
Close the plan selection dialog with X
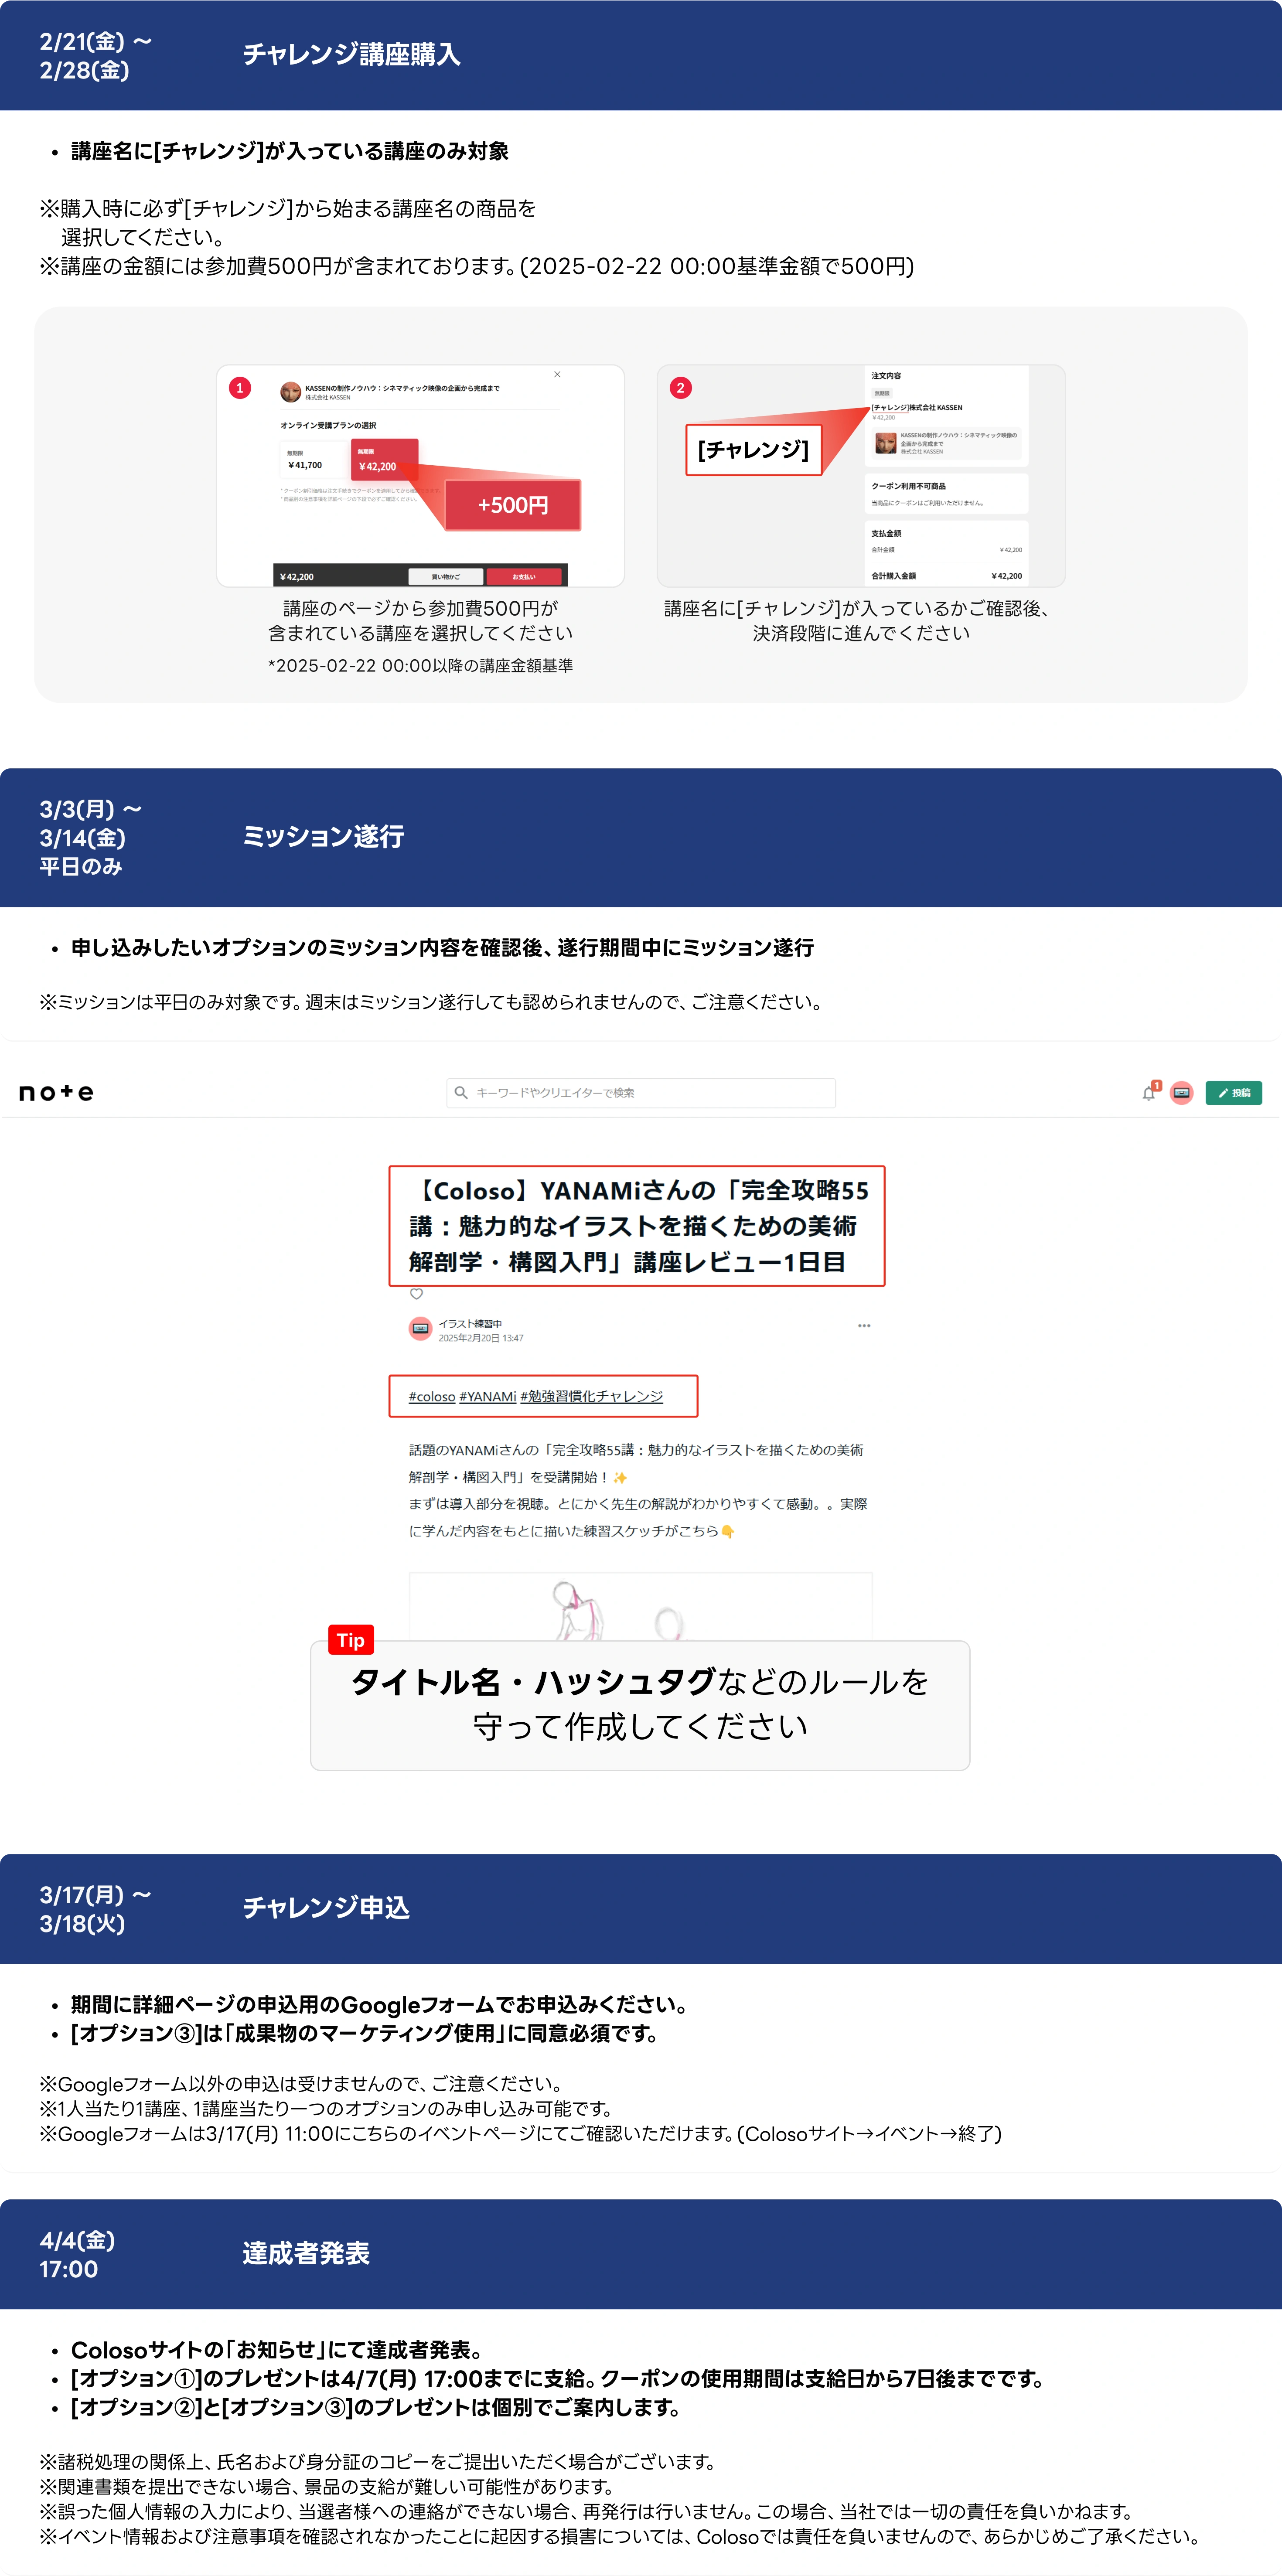tap(557, 375)
